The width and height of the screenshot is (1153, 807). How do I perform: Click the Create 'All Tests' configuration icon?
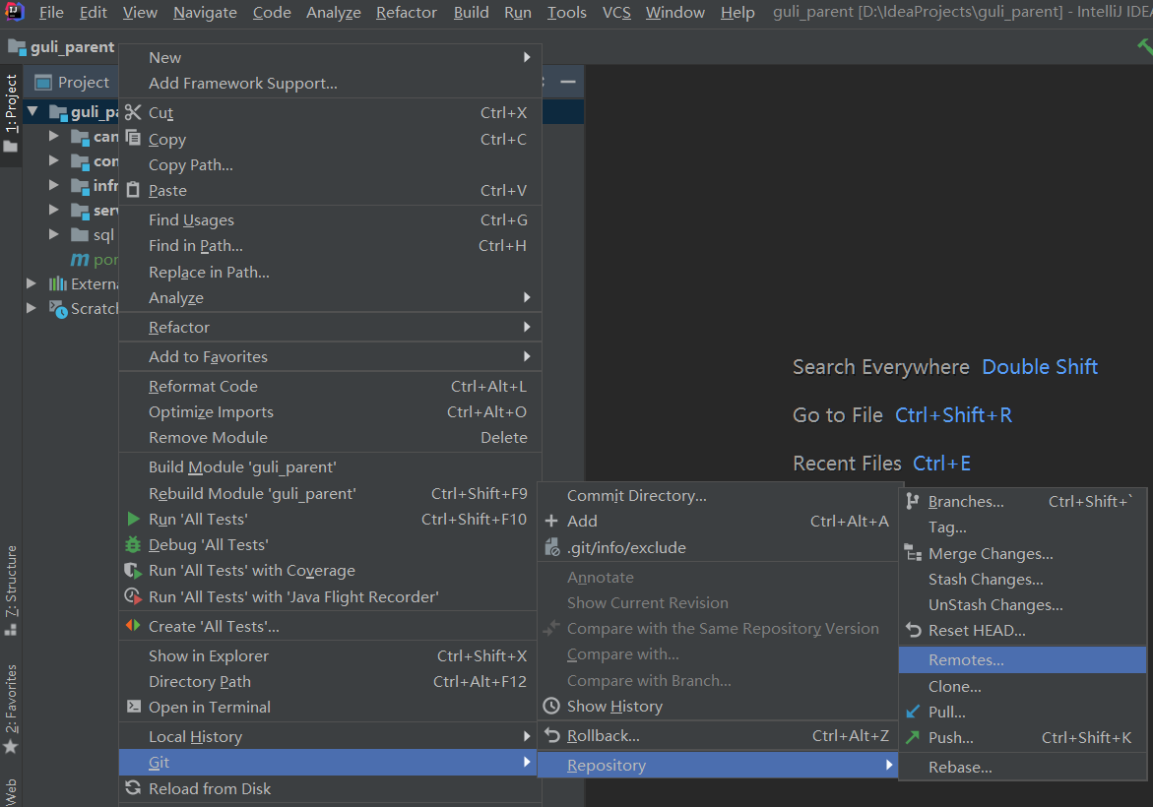click(133, 626)
